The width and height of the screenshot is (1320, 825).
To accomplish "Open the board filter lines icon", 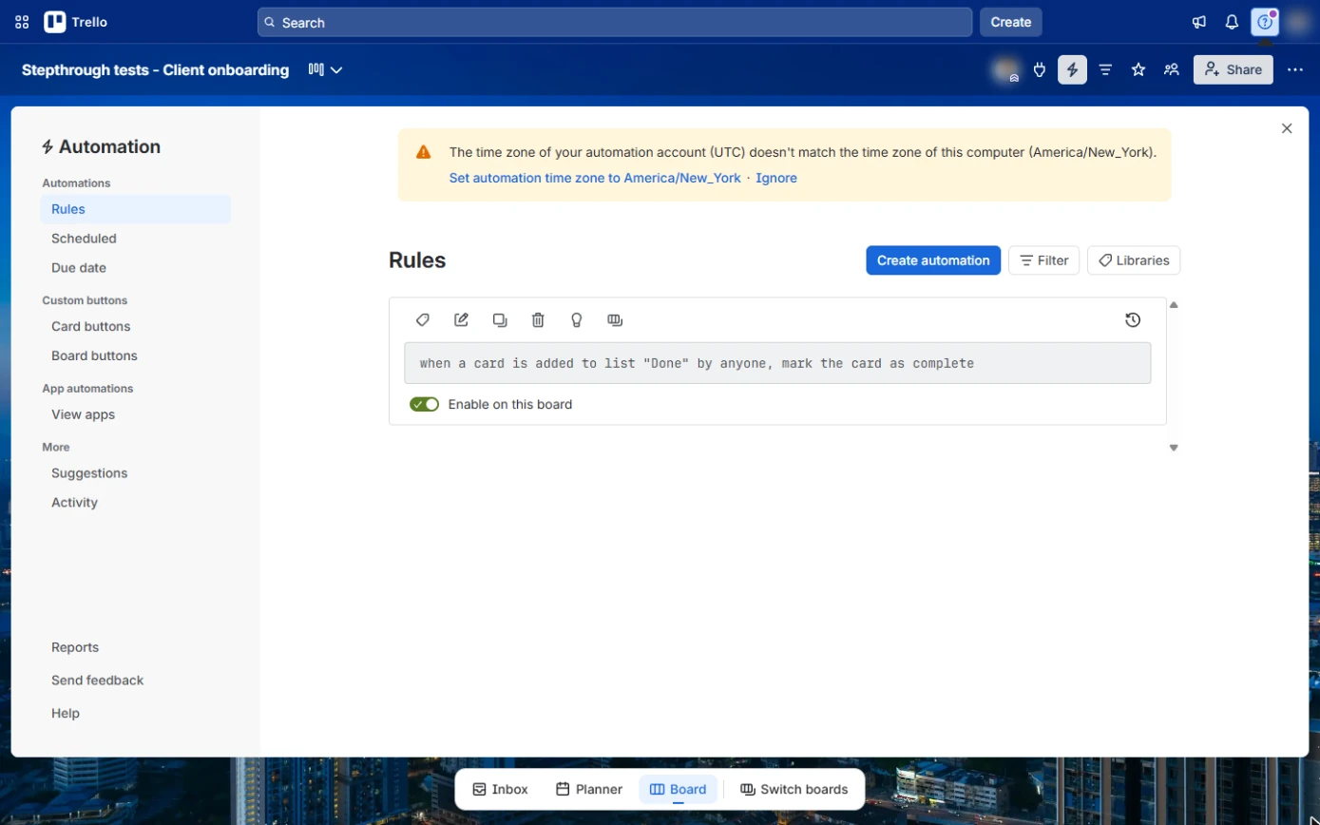I will click(1105, 69).
